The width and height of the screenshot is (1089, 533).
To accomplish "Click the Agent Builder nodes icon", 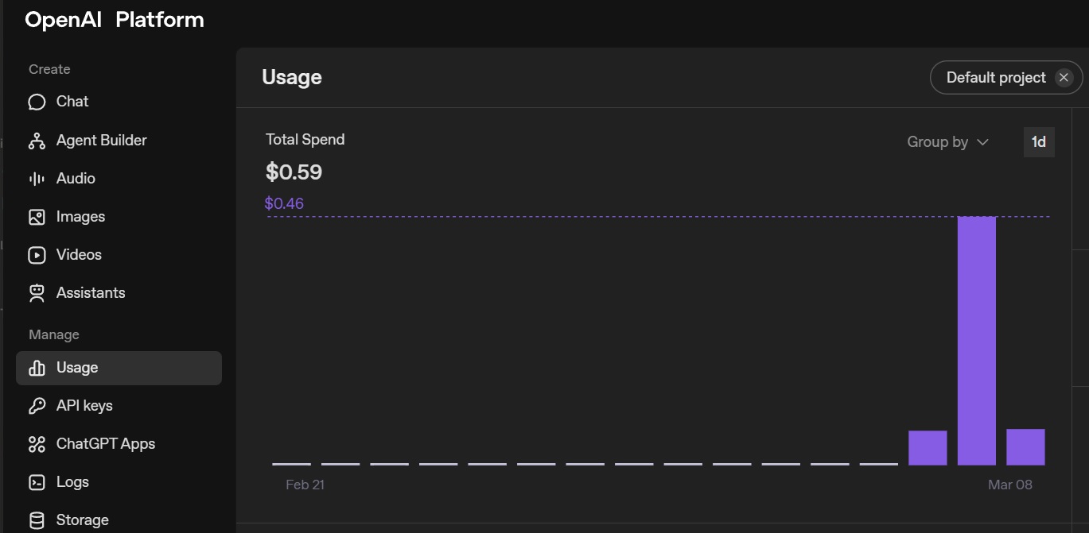I will [x=37, y=141].
